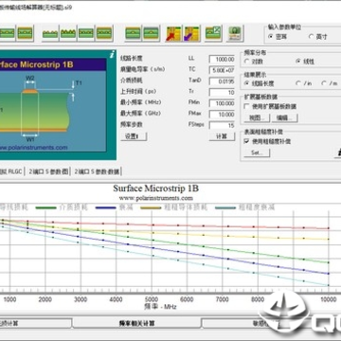Viewport: 341px width, 341px height.
Task: Click the red arrow table icon
Action: tap(173, 33)
